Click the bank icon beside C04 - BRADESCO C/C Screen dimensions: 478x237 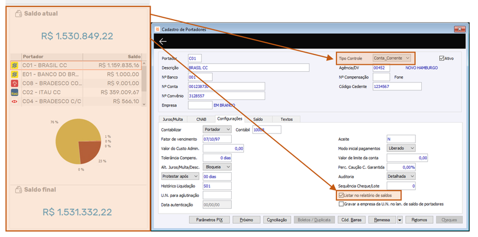click(x=14, y=101)
